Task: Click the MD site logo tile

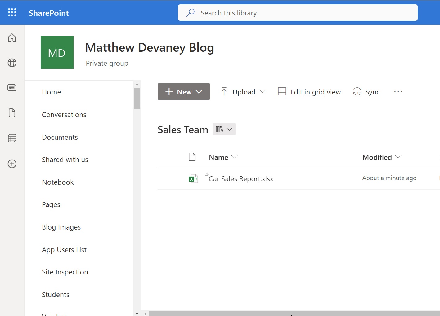Action: pos(57,52)
